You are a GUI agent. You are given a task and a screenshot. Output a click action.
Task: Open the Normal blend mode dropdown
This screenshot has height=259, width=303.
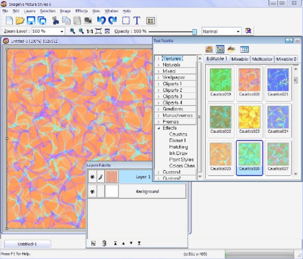238,31
